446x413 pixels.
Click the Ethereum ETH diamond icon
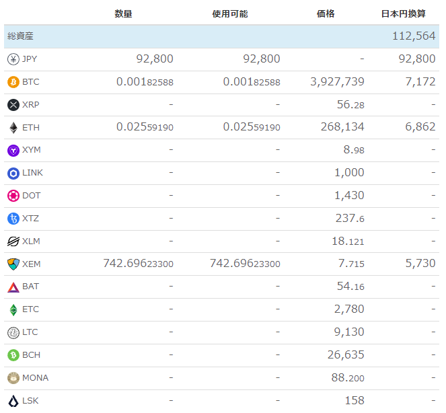coord(13,128)
